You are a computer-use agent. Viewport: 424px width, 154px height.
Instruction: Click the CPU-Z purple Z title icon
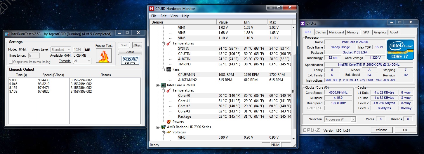tap(303, 24)
